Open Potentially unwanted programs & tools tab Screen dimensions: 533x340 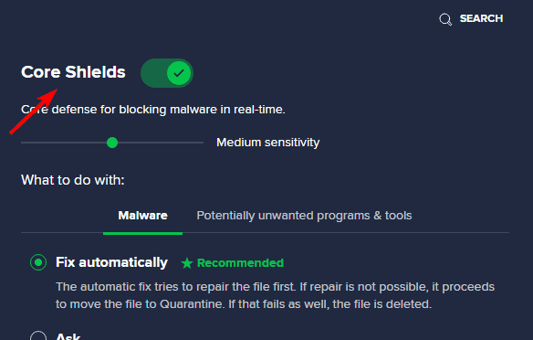(304, 216)
